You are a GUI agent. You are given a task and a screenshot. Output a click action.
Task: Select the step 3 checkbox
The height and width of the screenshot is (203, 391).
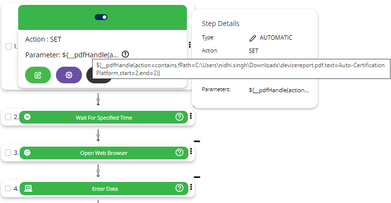8,152
